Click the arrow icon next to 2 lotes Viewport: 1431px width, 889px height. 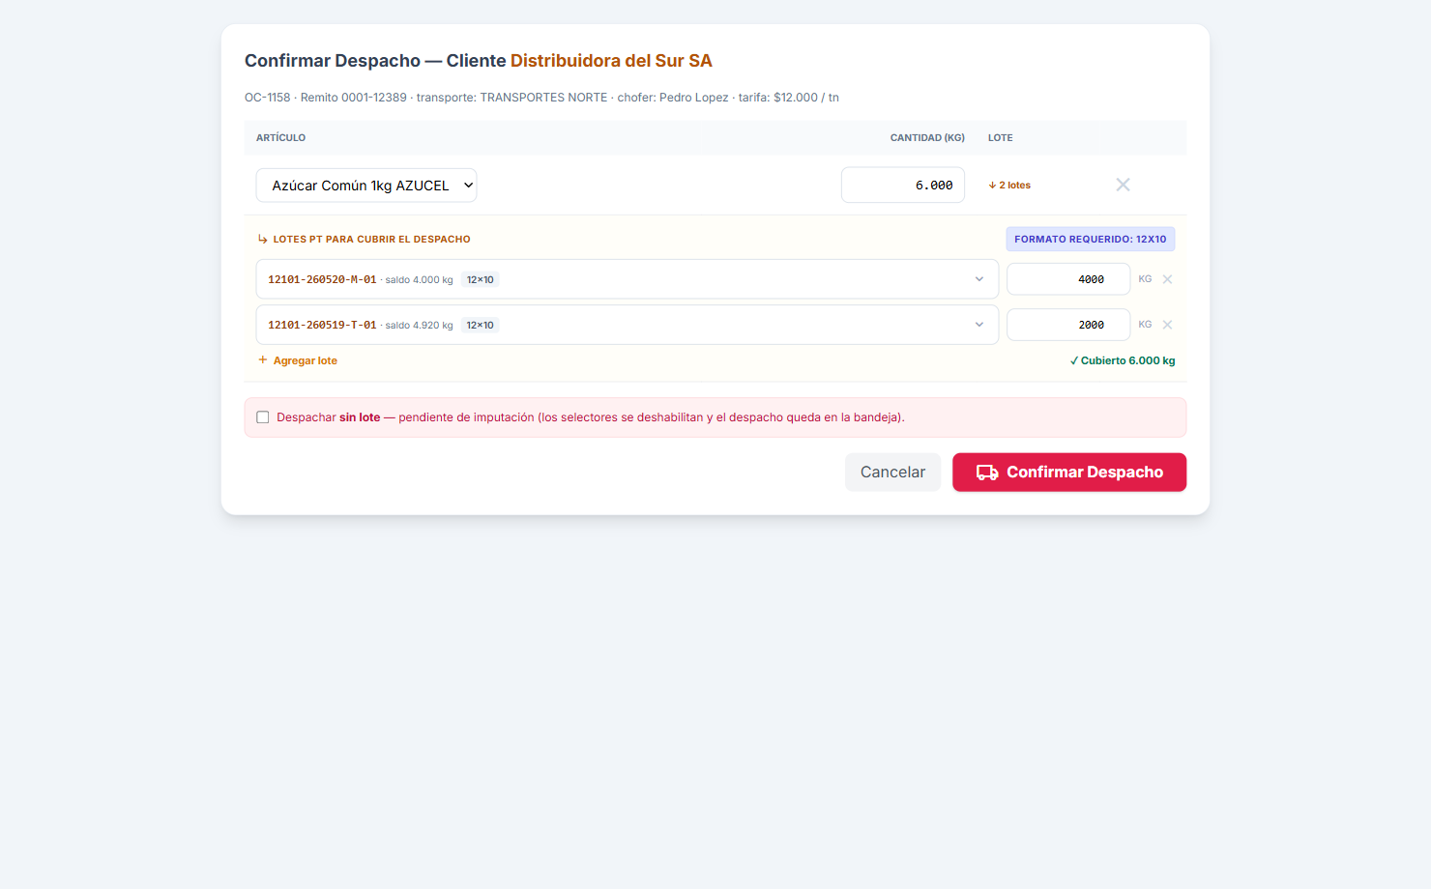point(992,186)
